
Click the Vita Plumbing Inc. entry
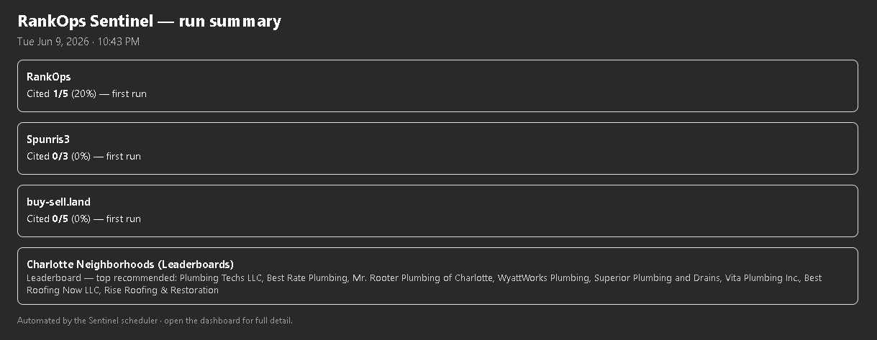coord(762,277)
